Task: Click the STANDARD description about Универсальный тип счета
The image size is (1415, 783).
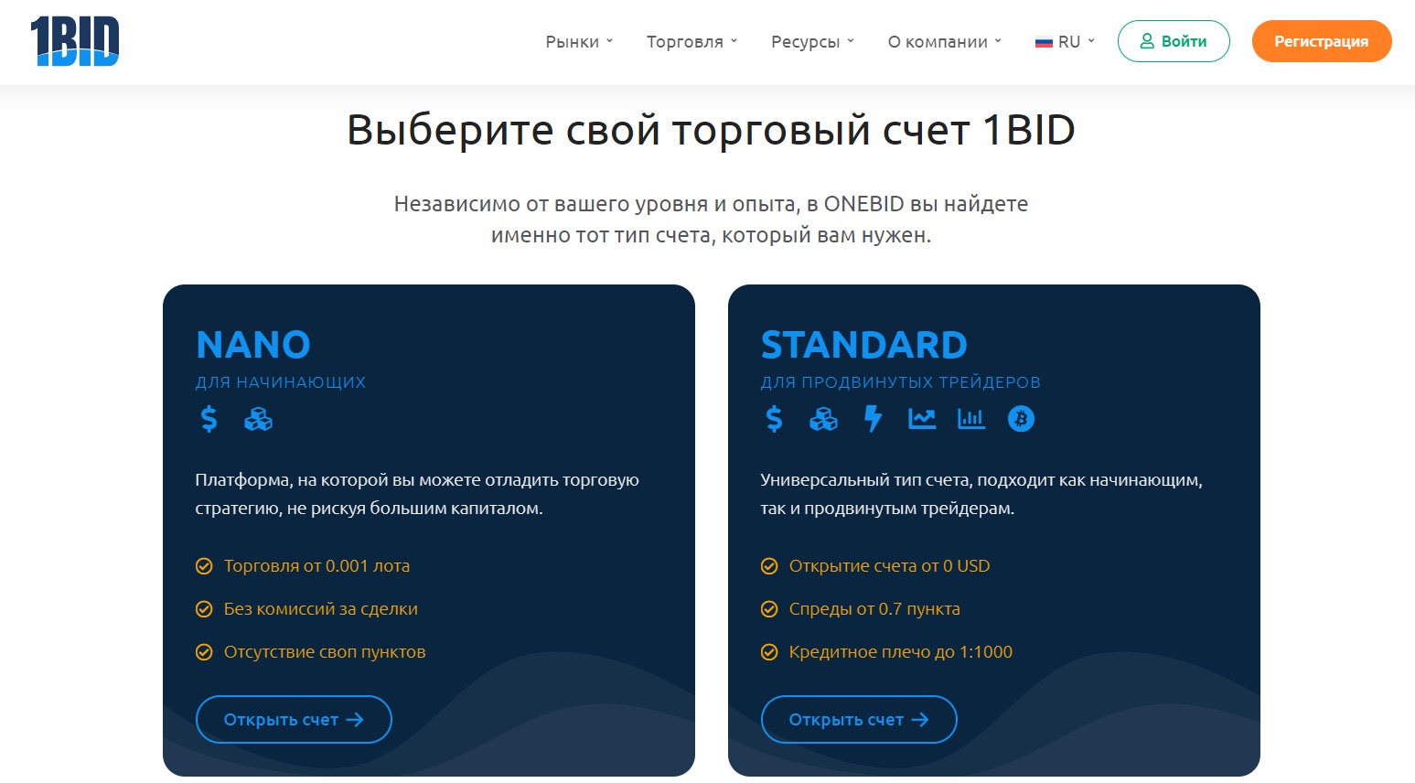Action: (x=981, y=494)
